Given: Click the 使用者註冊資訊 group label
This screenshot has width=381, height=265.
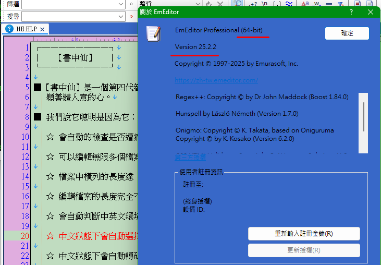Looking at the screenshot, I should click(201, 172).
